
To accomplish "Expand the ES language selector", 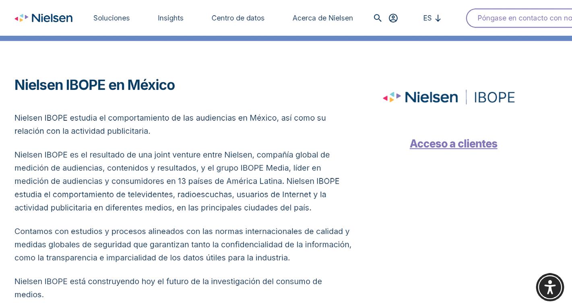I will (x=432, y=18).
